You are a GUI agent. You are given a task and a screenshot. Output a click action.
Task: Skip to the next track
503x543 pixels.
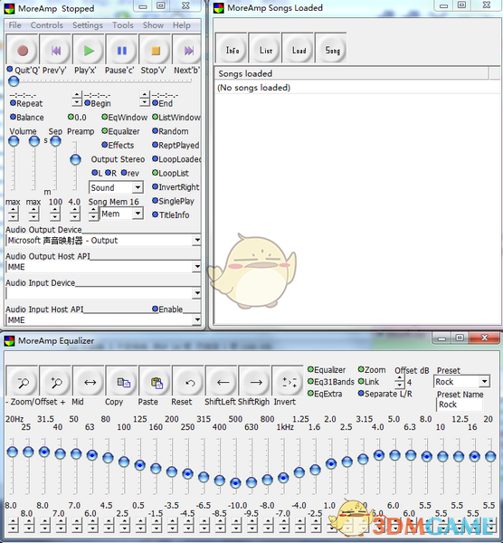(188, 51)
